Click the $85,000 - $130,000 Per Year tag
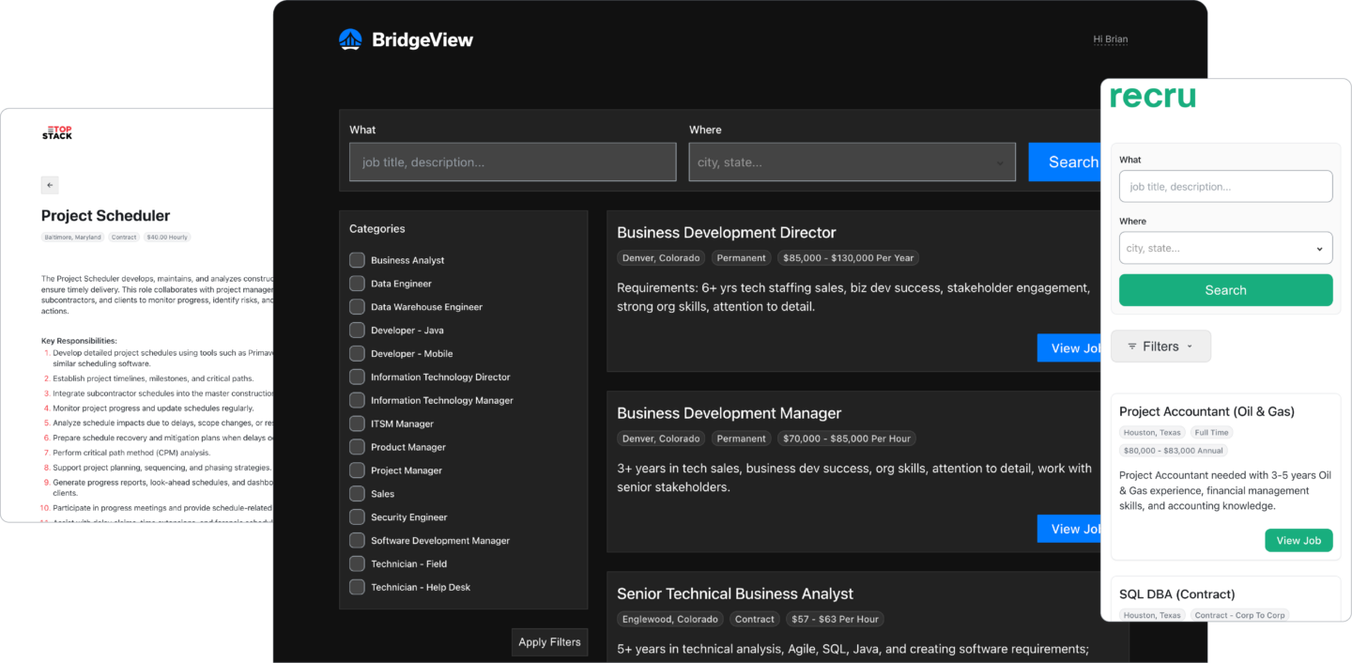Image resolution: width=1352 pixels, height=663 pixels. (848, 257)
